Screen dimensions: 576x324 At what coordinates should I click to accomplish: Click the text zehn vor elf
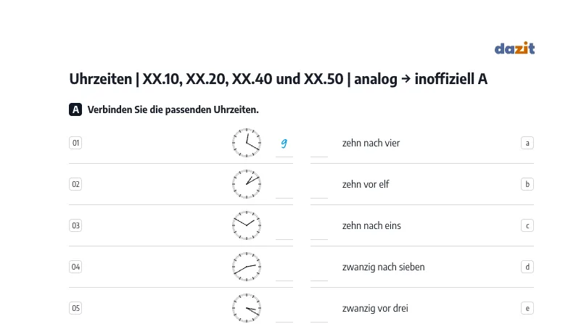(366, 184)
